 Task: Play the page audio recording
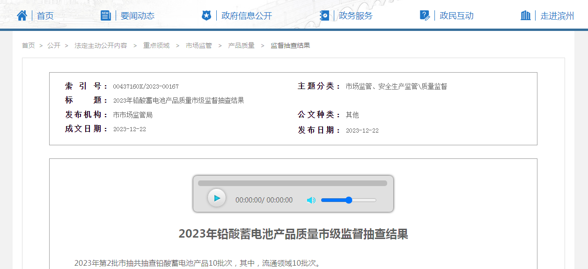tap(217, 198)
